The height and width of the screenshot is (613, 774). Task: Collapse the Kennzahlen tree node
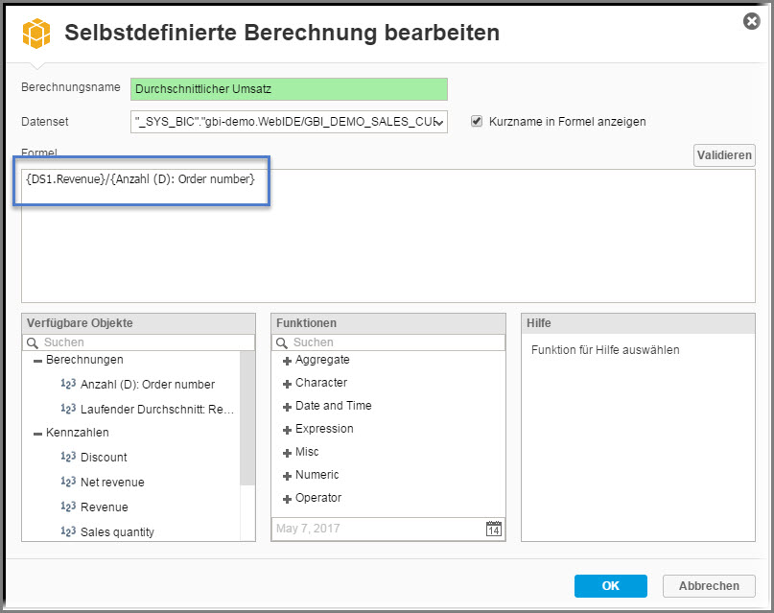click(x=37, y=433)
